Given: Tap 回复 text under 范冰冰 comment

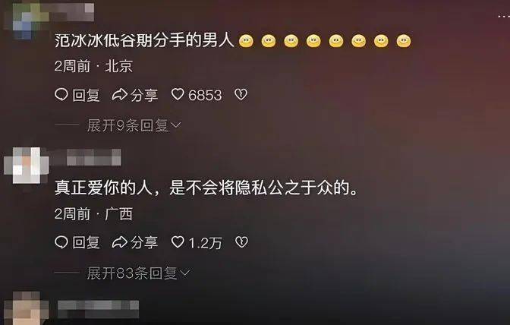Looking at the screenshot, I should pyautogui.click(x=86, y=96).
